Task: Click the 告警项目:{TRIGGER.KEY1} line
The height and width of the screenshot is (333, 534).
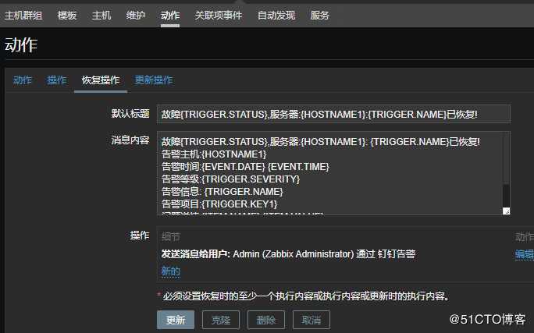Action: click(219, 204)
